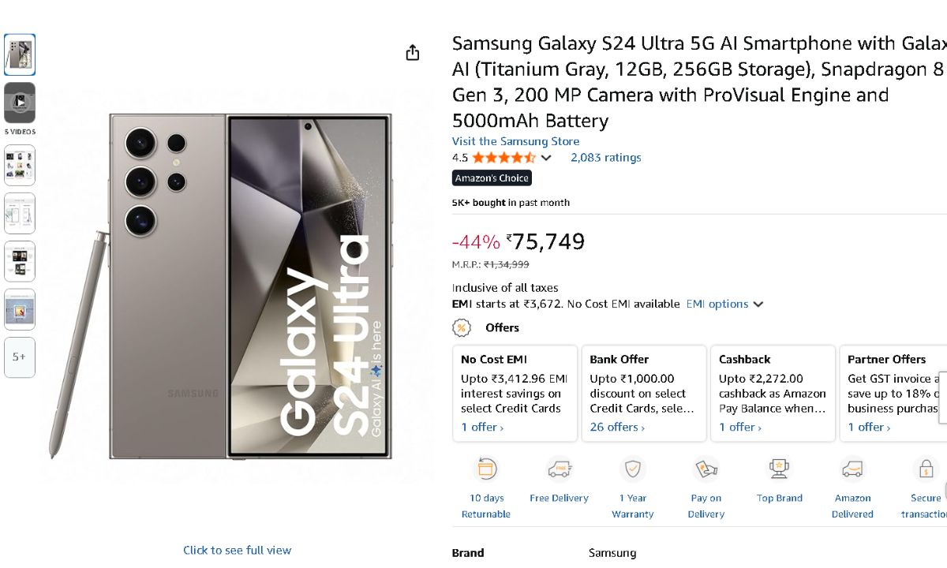Visit the Samsung Store link
947x568 pixels.
515,141
